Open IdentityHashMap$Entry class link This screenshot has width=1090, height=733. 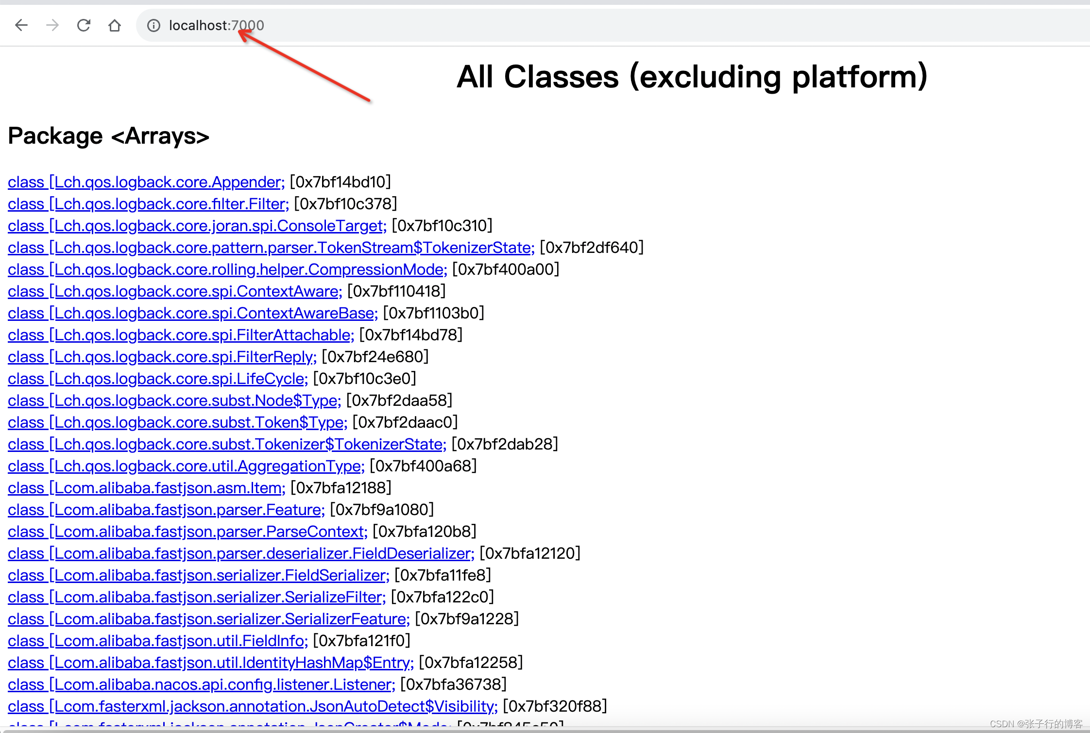[211, 663]
